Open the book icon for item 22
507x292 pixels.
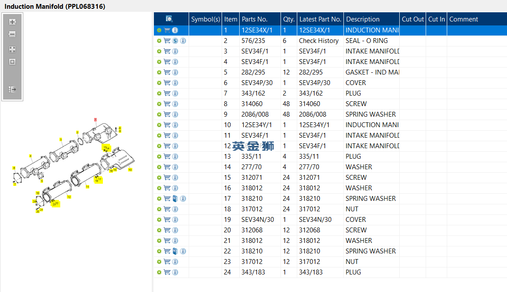(x=175, y=251)
